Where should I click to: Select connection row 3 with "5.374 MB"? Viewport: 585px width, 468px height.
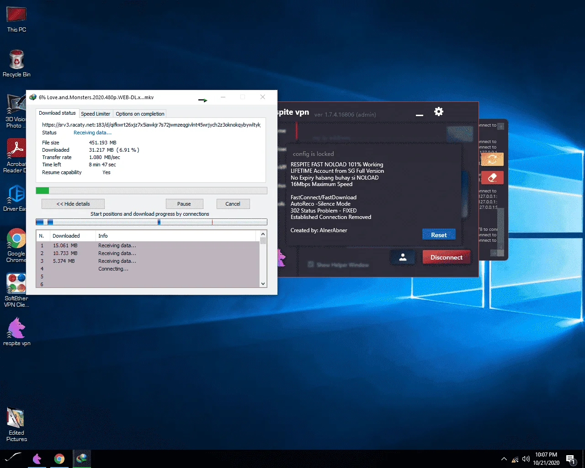tap(148, 261)
